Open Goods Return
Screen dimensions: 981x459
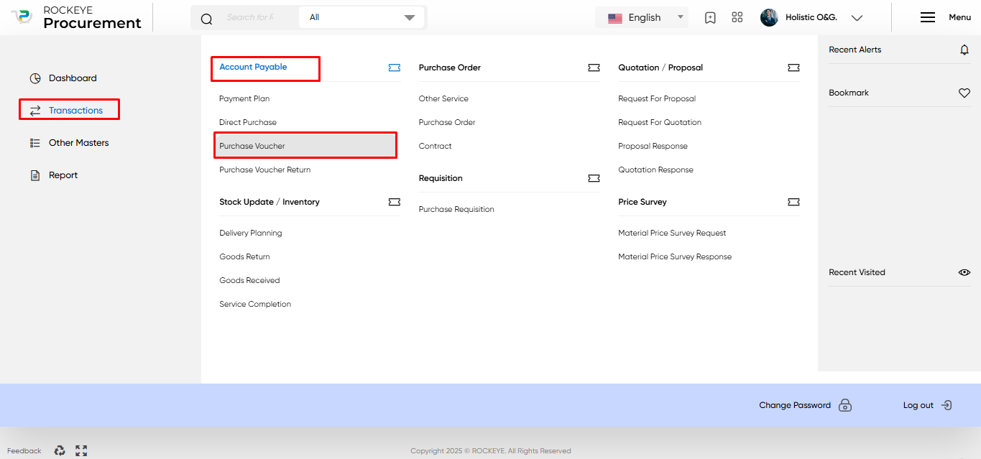click(244, 256)
